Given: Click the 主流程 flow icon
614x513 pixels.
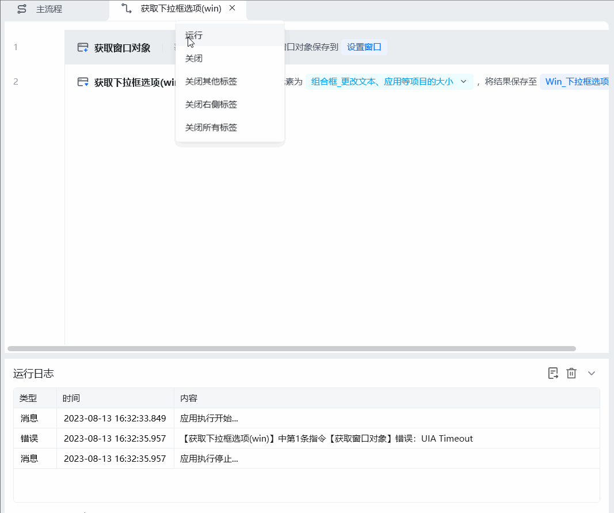Looking at the screenshot, I should tap(22, 9).
